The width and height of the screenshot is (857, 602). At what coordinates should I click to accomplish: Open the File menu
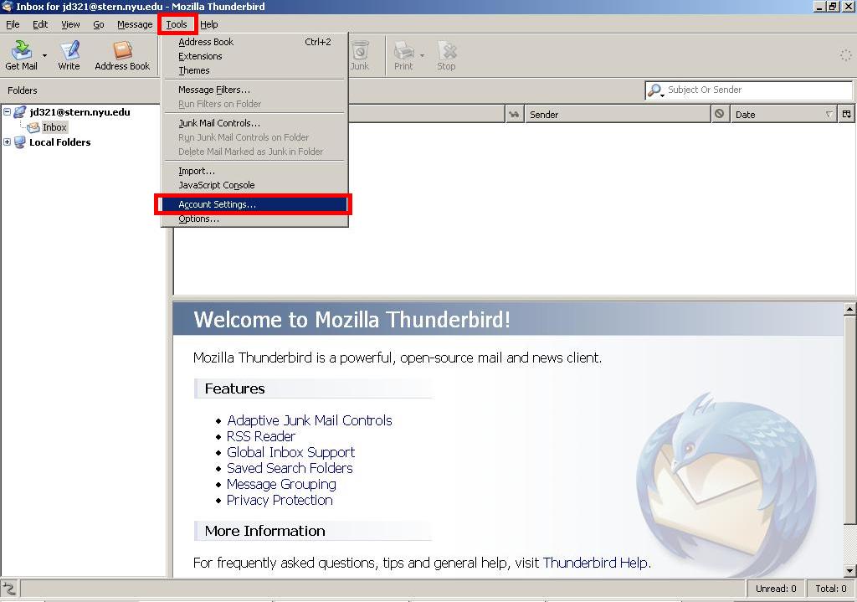(13, 24)
